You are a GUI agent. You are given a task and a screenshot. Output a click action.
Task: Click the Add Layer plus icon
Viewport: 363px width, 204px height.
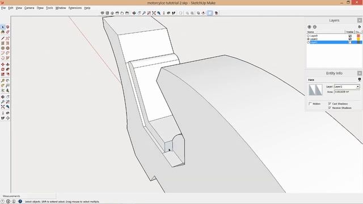point(309,27)
